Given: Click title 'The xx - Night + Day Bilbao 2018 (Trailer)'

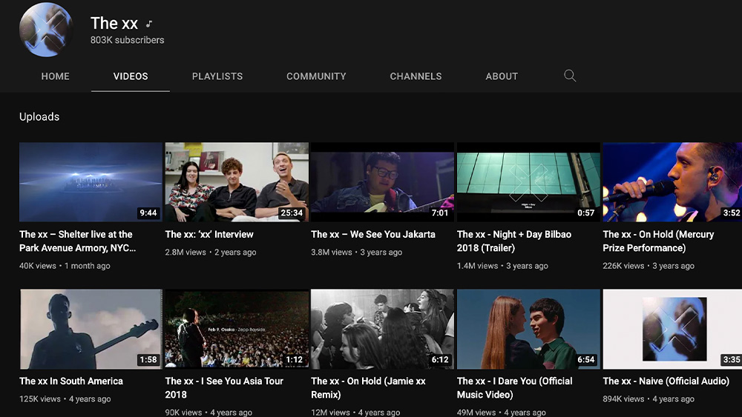Looking at the screenshot, I should point(514,241).
